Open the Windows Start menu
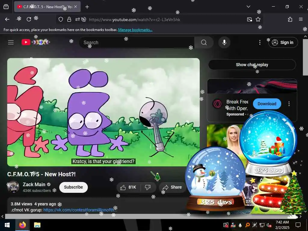 (7, 225)
